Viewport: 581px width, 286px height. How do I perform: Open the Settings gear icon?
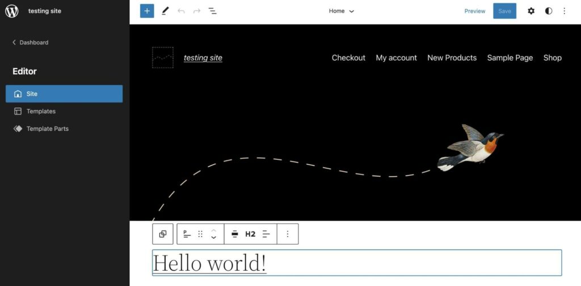(531, 11)
